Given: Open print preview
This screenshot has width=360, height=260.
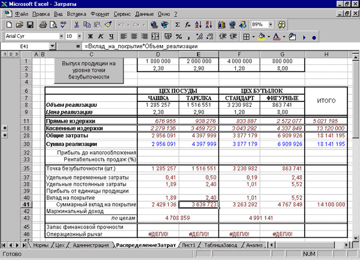Looking at the screenshot, I should pos(53,25).
